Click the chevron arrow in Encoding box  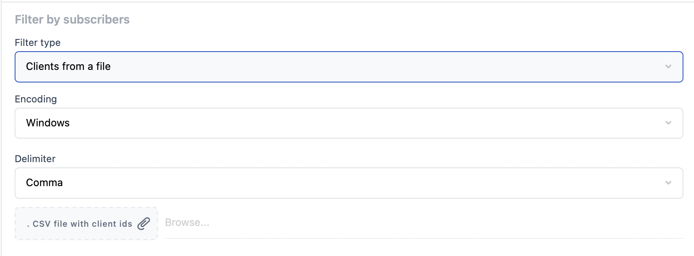tap(668, 123)
